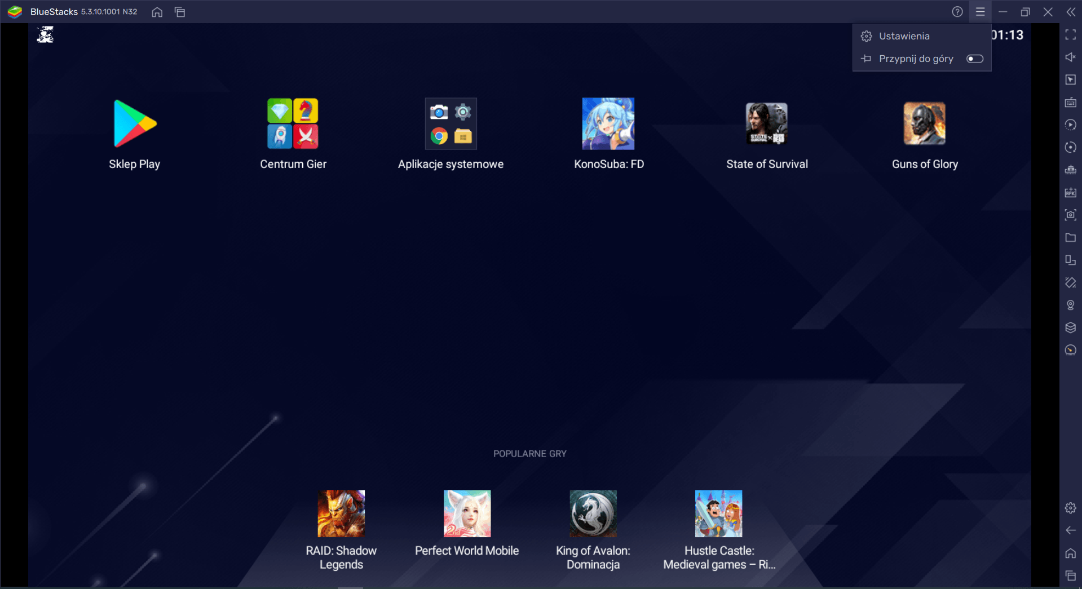Open the Aplikacje systemowe folder
This screenshot has width=1082, height=589.
tap(451, 124)
